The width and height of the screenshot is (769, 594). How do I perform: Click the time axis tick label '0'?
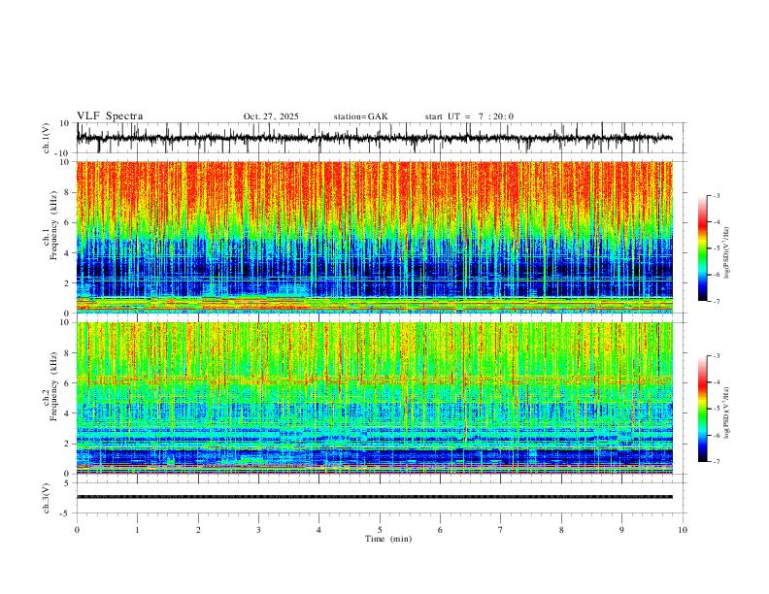click(77, 530)
